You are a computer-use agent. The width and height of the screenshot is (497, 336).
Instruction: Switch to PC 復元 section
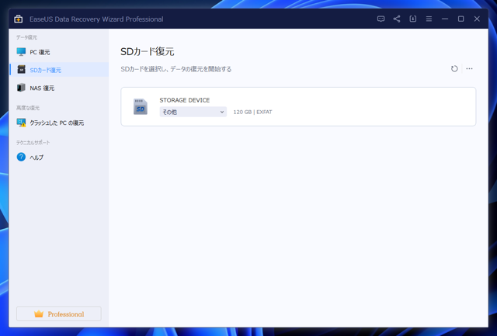(59, 52)
